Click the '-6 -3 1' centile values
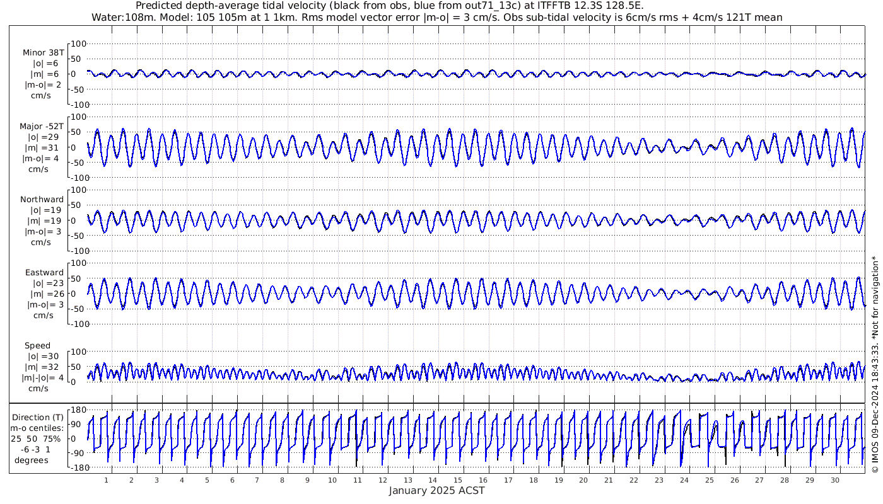This screenshot has width=883, height=504. coord(35,449)
